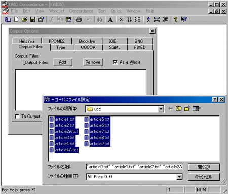This screenshot has width=228, height=194.
Task: Open the Wordlist menu
Action: pos(57,11)
